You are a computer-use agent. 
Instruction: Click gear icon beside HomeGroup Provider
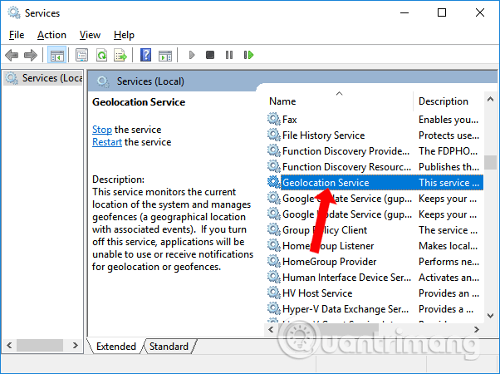(x=273, y=261)
